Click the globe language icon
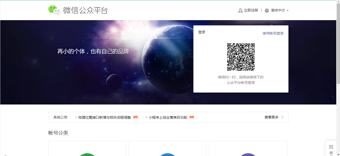The image size is (340, 156). tap(267, 10)
